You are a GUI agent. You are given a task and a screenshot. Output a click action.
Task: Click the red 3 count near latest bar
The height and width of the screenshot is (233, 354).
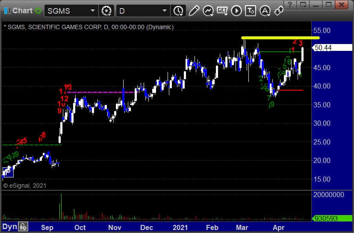click(x=301, y=43)
